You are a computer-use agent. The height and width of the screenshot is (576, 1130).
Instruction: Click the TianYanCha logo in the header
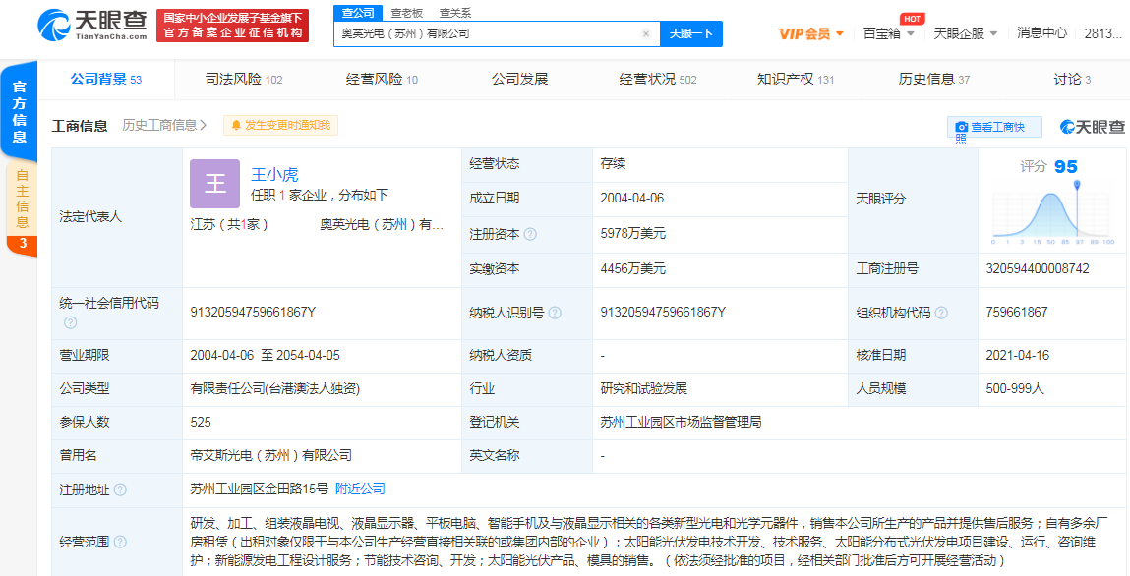coord(91,26)
